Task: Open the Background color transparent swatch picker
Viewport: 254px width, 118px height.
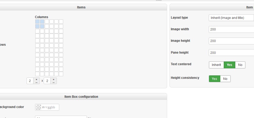Action: (38, 107)
